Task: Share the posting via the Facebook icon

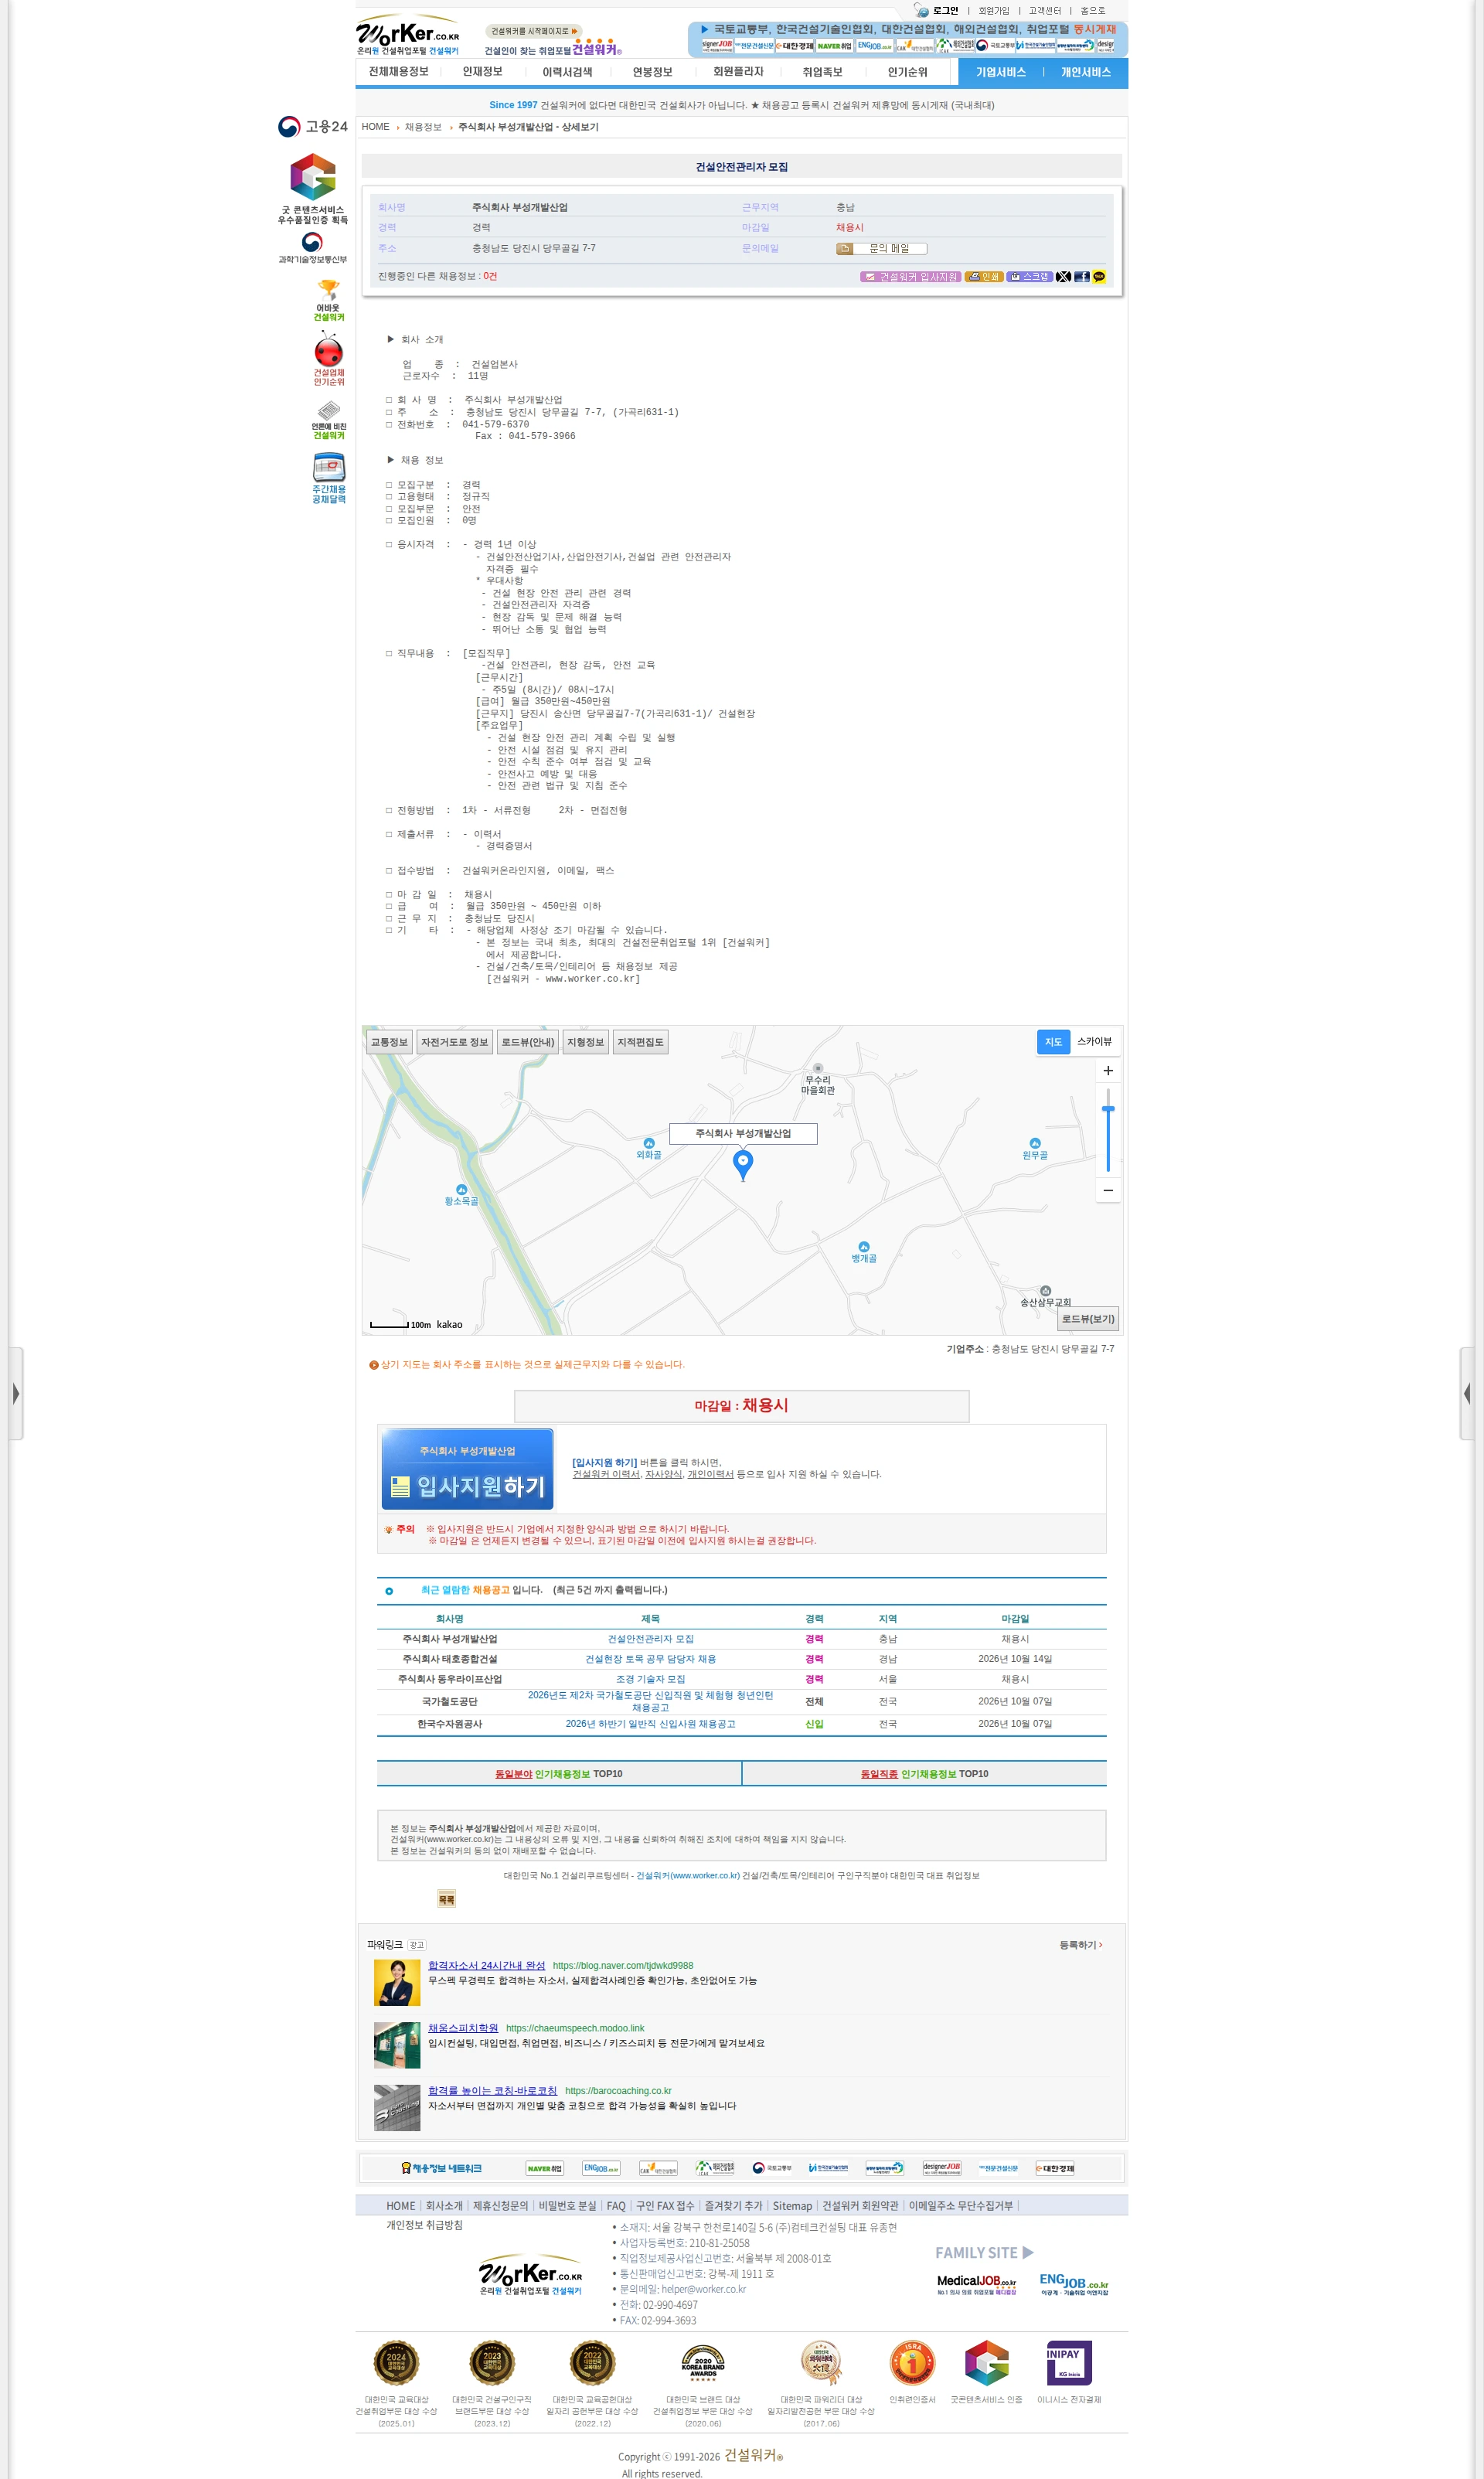Action: pyautogui.click(x=1082, y=277)
